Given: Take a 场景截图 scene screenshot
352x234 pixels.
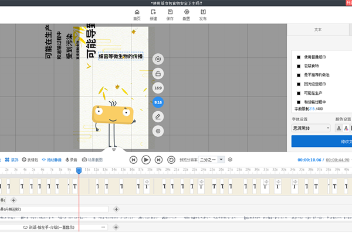Looking at the screenshot, I should click(x=93, y=160).
